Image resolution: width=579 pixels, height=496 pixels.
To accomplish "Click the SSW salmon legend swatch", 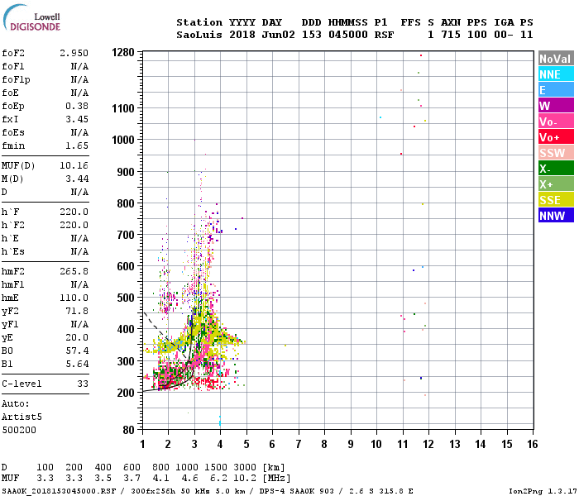I will tap(556, 153).
